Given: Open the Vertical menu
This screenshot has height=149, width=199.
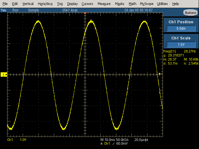Looking at the screenshot, I should tap(28, 4).
